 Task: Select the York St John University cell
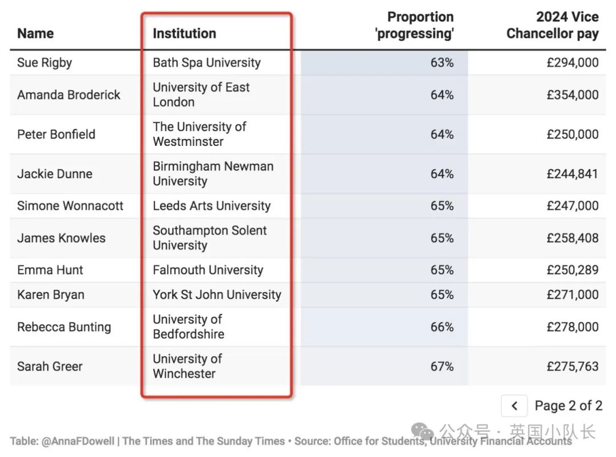[x=217, y=295]
